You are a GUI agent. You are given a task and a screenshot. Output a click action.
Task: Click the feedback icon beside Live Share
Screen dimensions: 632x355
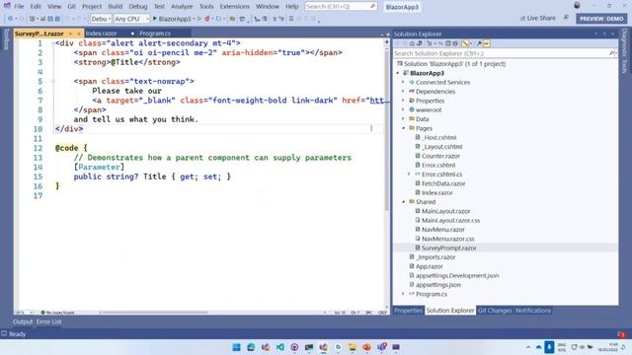pyautogui.click(x=566, y=18)
